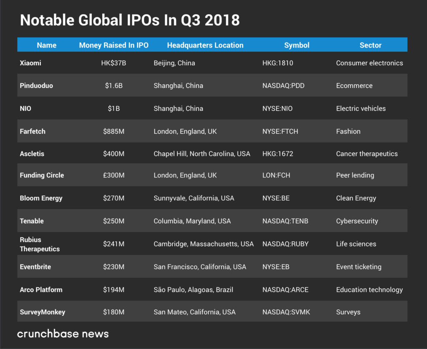Click the Symbol column header
This screenshot has width=427, height=349.
(296, 45)
